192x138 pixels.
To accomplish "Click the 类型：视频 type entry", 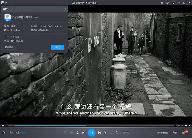I will 10,26.
